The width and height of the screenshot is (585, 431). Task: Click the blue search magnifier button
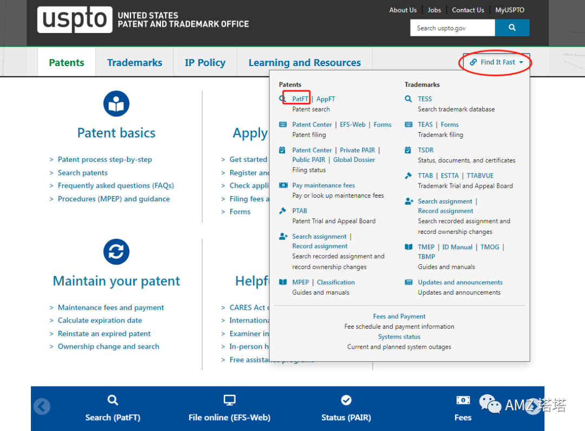[512, 28]
